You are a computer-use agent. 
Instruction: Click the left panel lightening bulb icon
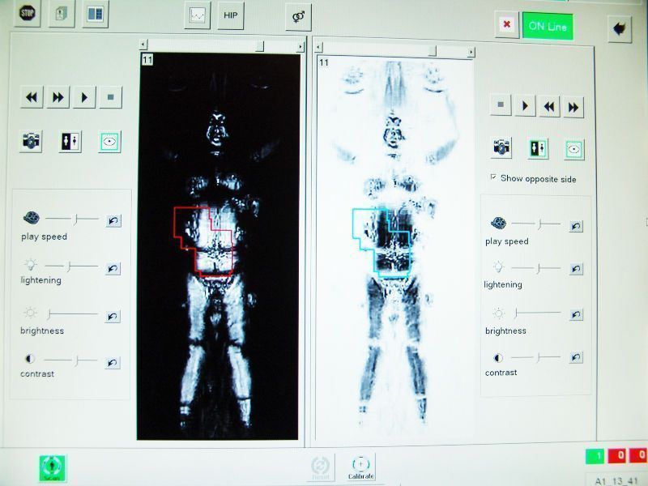coord(30,265)
